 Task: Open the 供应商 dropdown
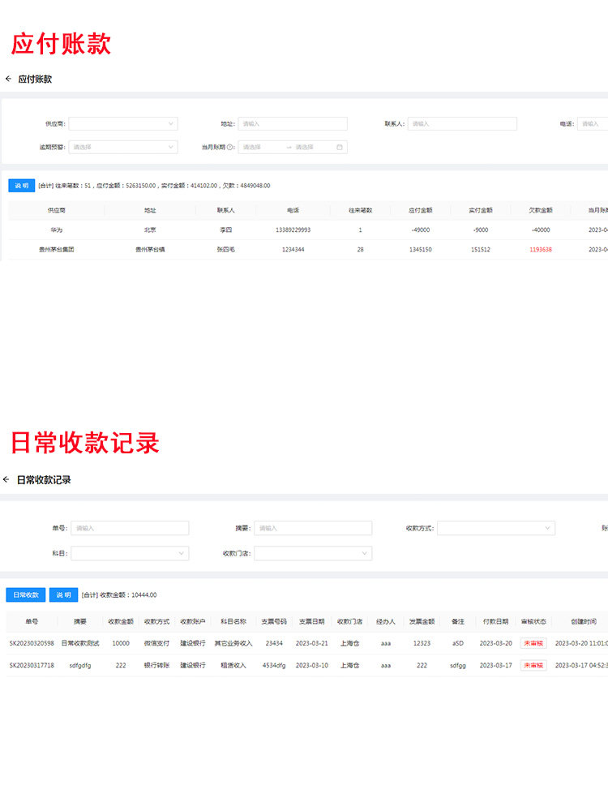(123, 123)
